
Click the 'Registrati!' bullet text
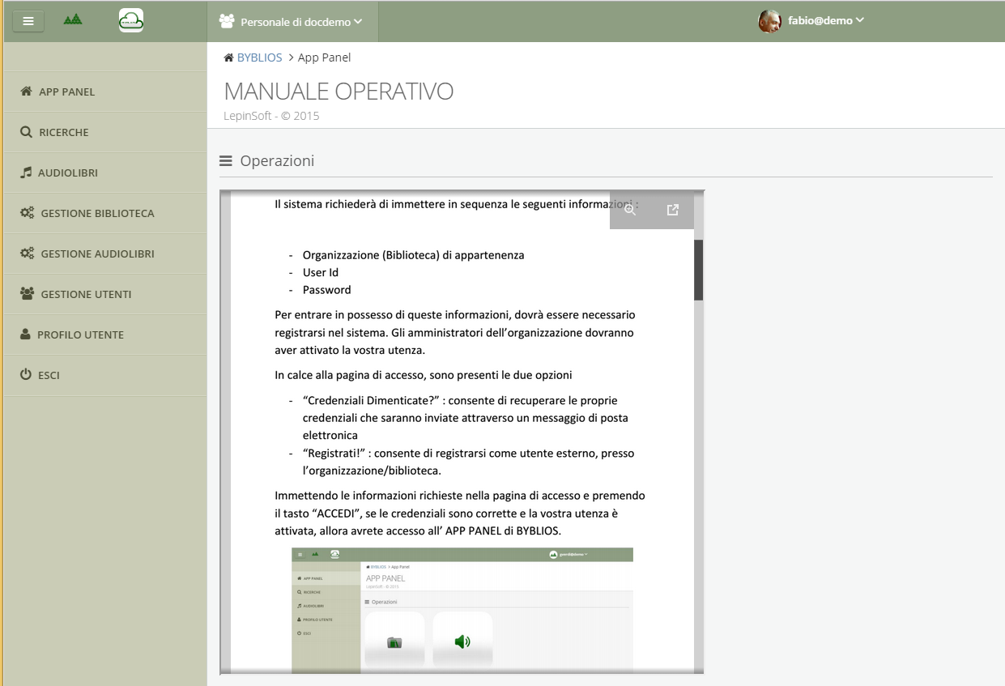pyautogui.click(x=469, y=462)
